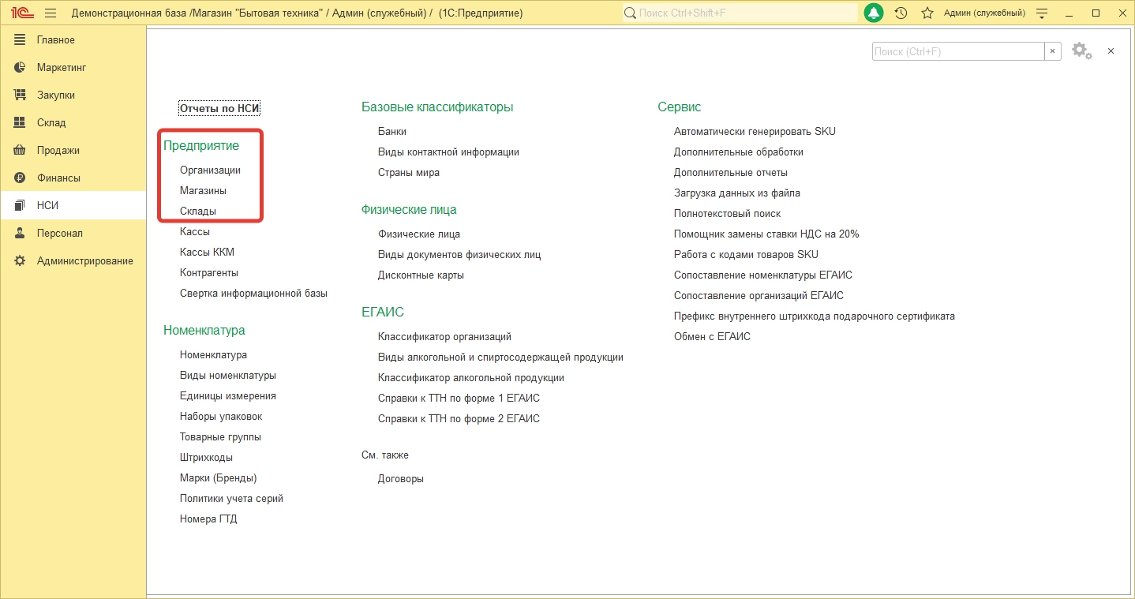Open Договоры link
The width and height of the screenshot is (1135, 599).
(401, 479)
